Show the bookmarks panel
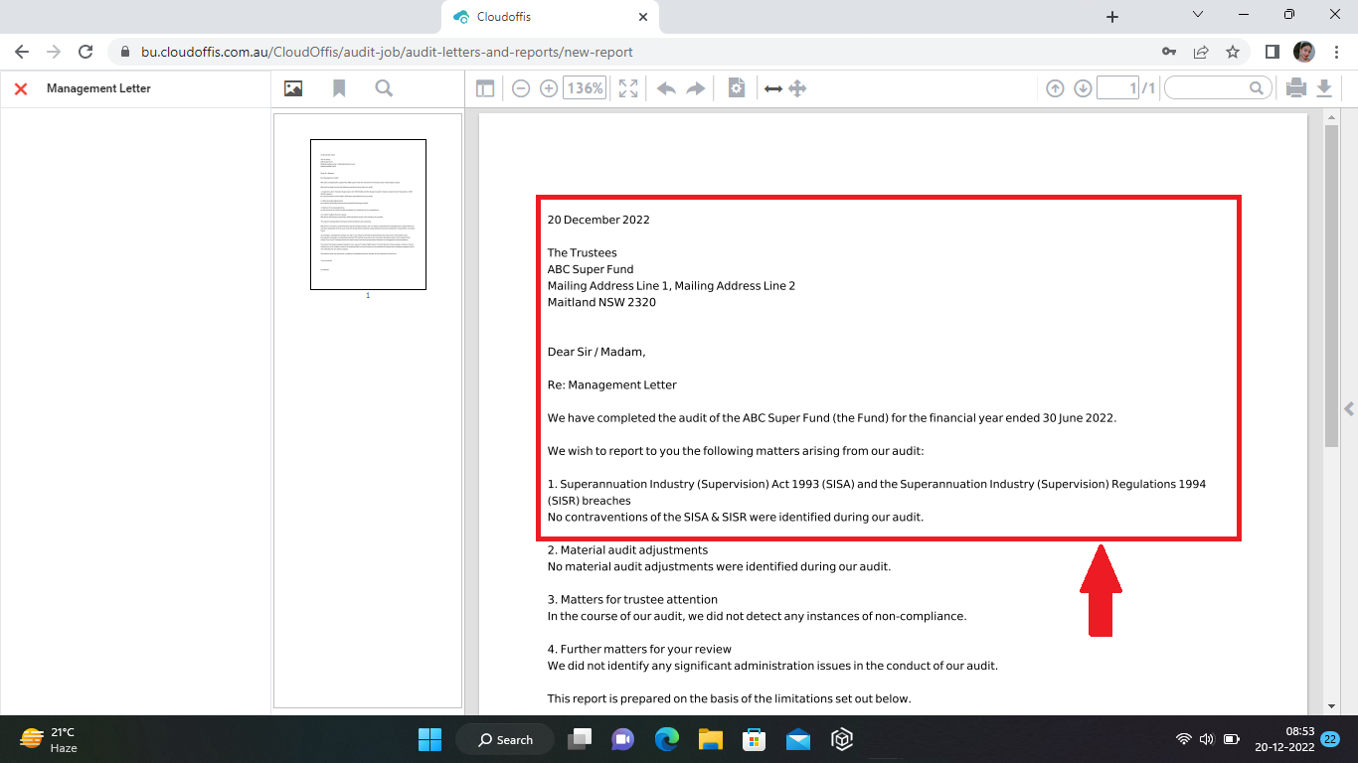Screen dimensions: 1358x763 tap(339, 88)
